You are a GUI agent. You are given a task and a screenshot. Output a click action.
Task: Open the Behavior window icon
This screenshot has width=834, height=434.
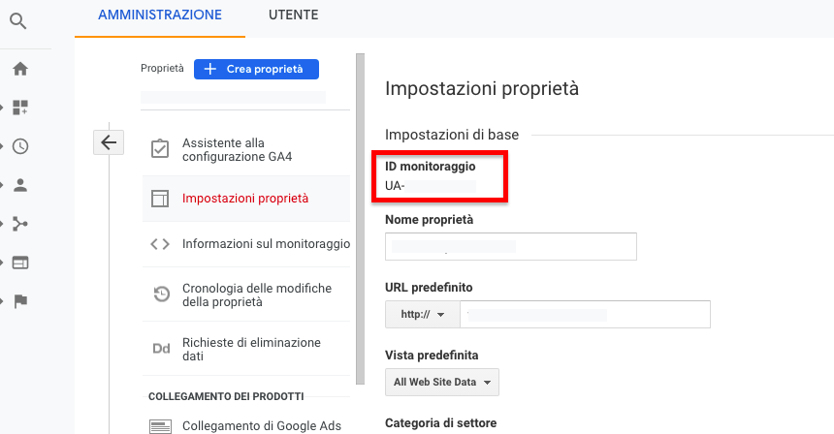20,263
